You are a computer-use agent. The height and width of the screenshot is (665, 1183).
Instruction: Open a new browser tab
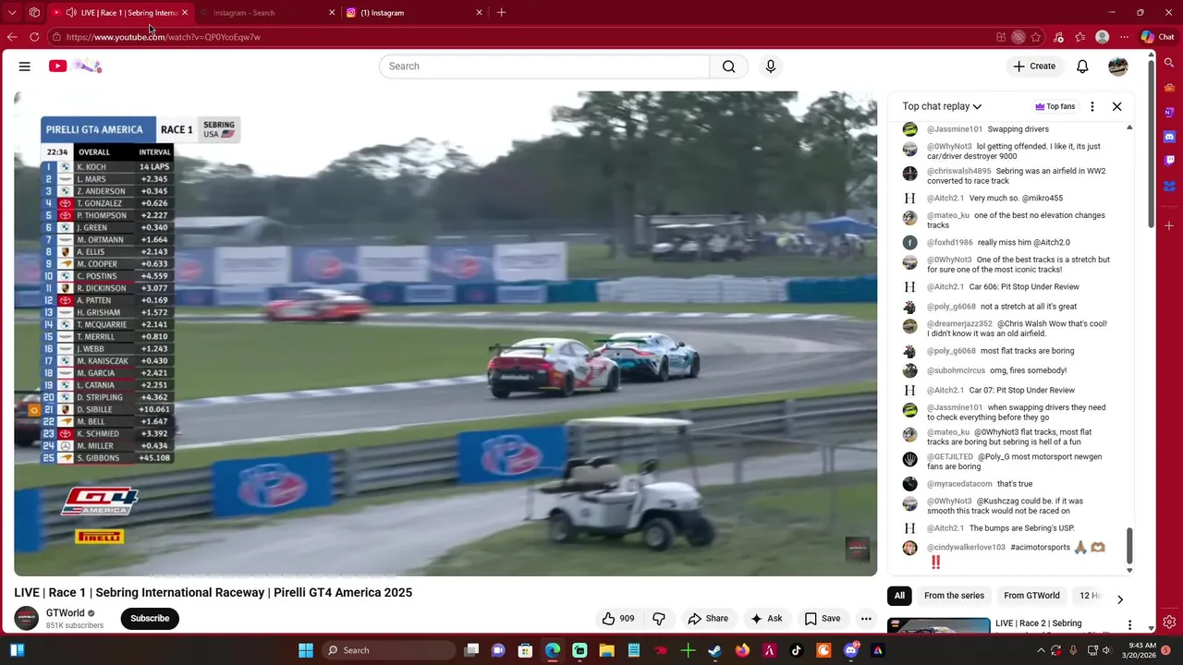[x=501, y=13]
